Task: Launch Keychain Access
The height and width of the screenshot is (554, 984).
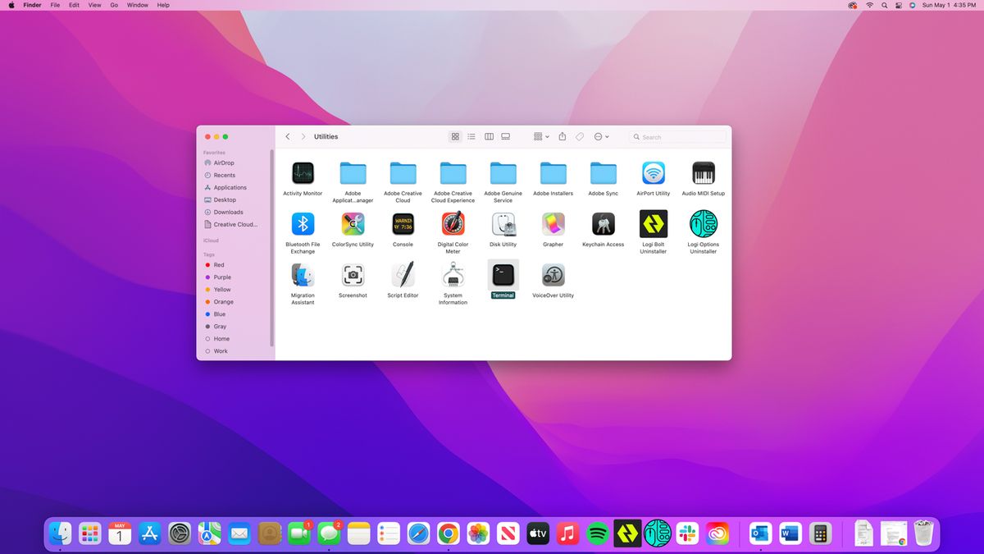Action: pyautogui.click(x=603, y=223)
